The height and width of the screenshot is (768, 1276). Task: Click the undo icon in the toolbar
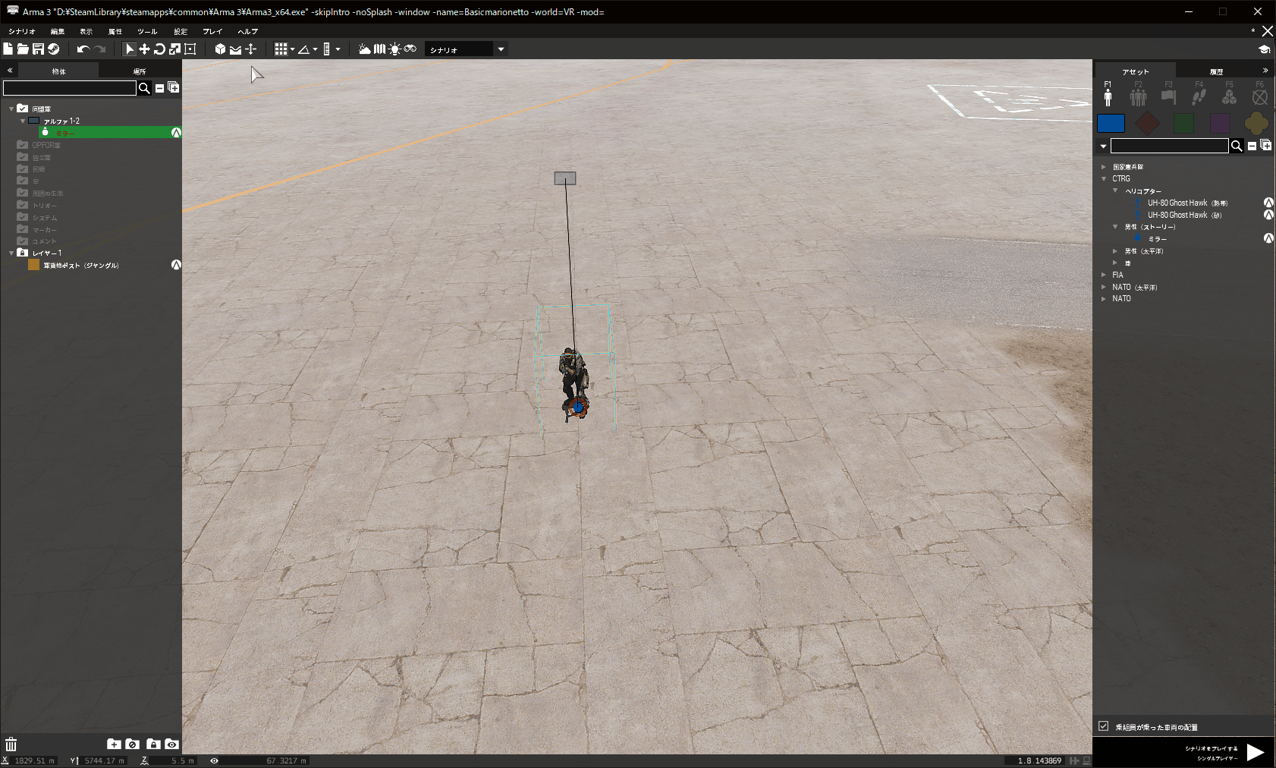83,49
